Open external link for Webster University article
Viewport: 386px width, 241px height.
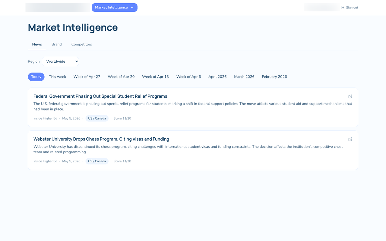[x=350, y=139]
